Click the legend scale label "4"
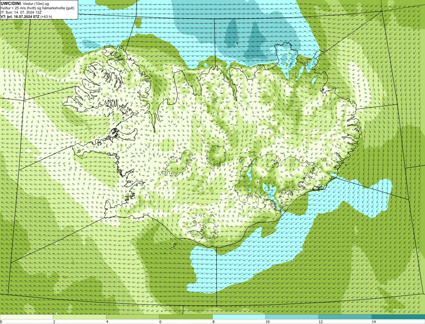Image resolution: width=425 pixels, height=324 pixels. (x=107, y=322)
